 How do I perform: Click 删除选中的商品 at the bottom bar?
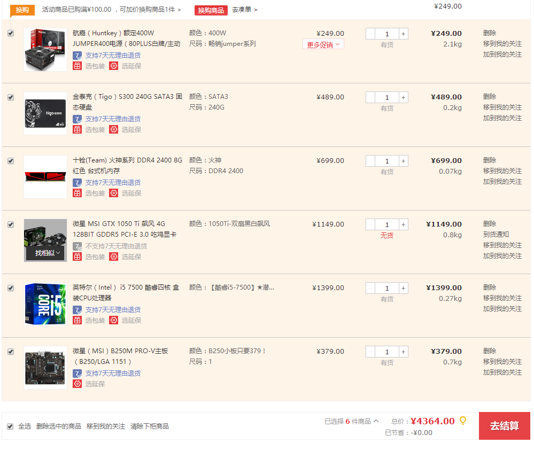pos(59,426)
